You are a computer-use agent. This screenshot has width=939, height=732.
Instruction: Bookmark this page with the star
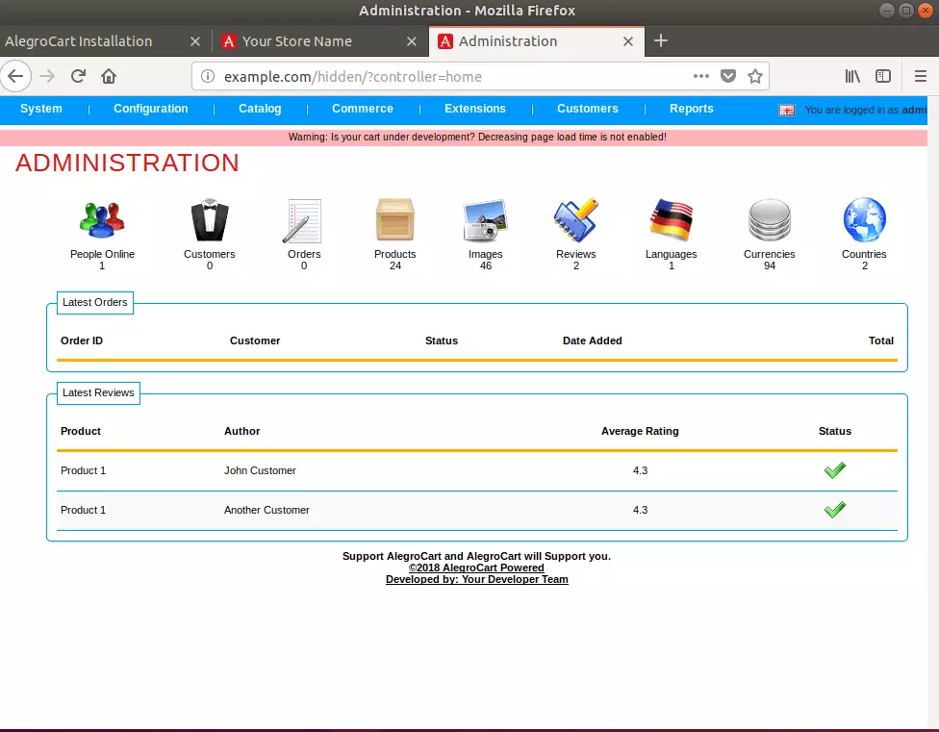(755, 76)
